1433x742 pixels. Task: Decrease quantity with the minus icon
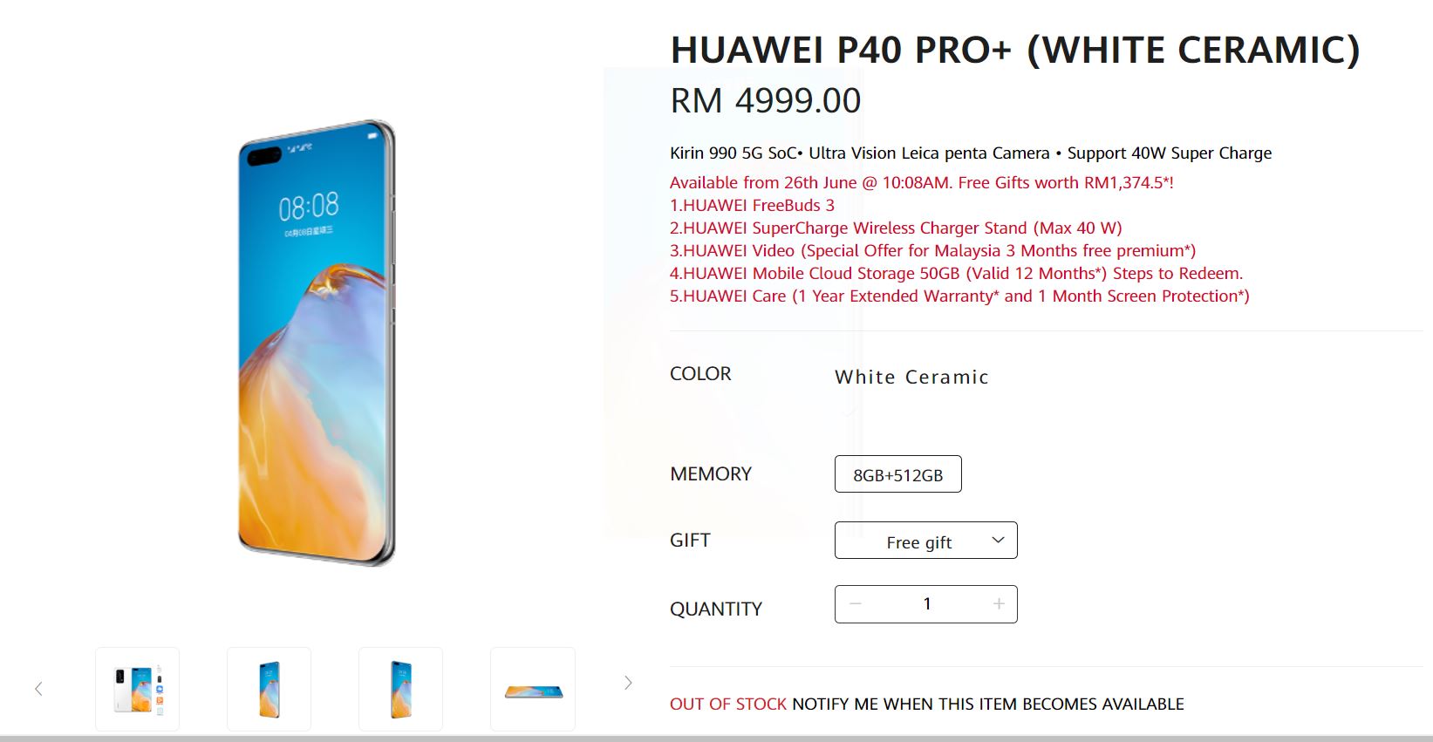(x=856, y=604)
